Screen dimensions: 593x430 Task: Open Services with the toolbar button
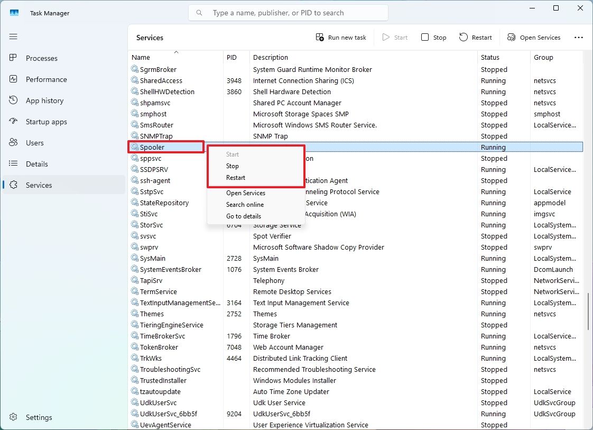coord(534,37)
